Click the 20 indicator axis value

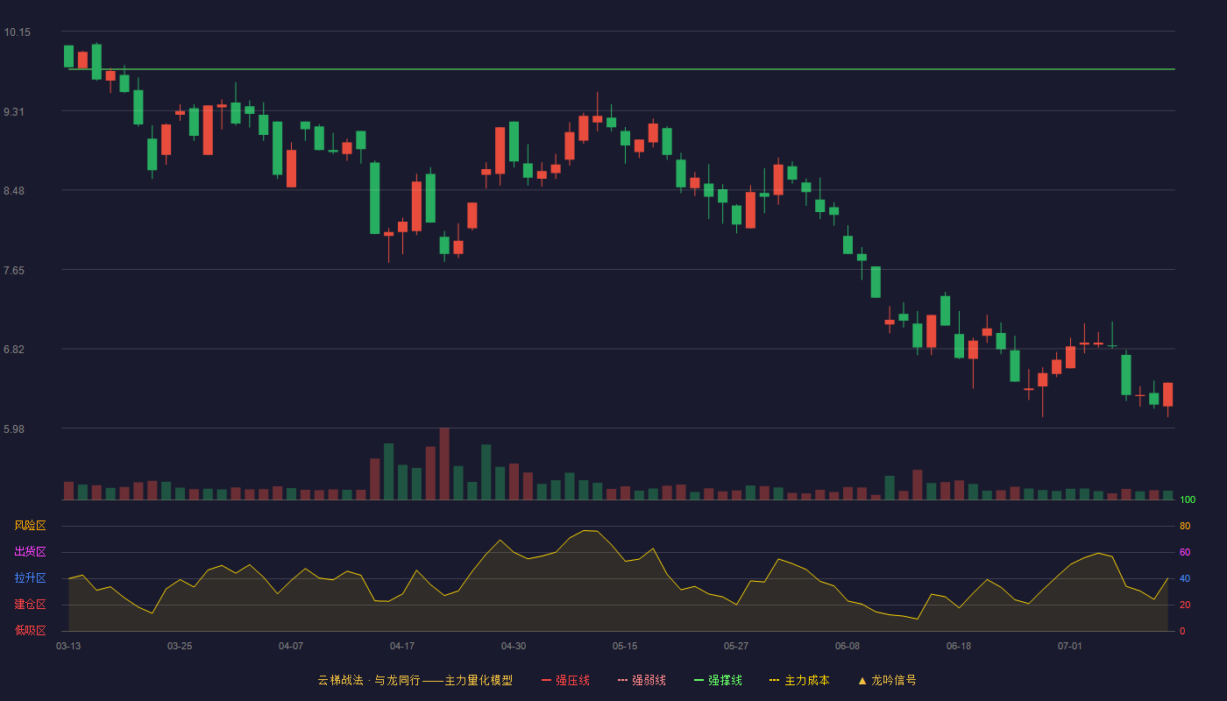(1185, 605)
